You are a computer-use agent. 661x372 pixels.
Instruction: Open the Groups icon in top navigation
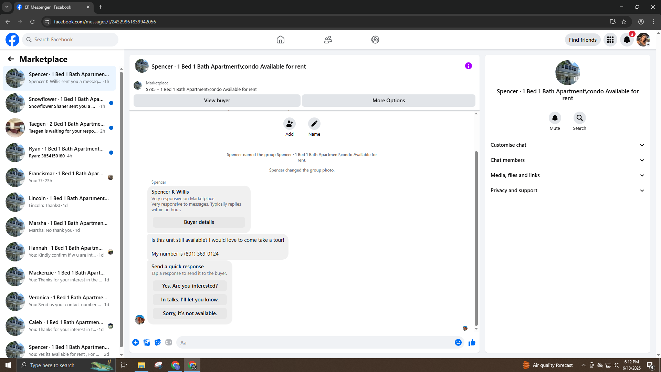(375, 40)
